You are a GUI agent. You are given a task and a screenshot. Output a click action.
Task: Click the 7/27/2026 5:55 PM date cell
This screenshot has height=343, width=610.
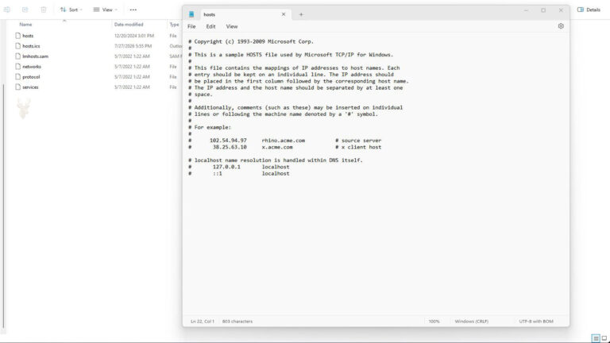pos(133,46)
